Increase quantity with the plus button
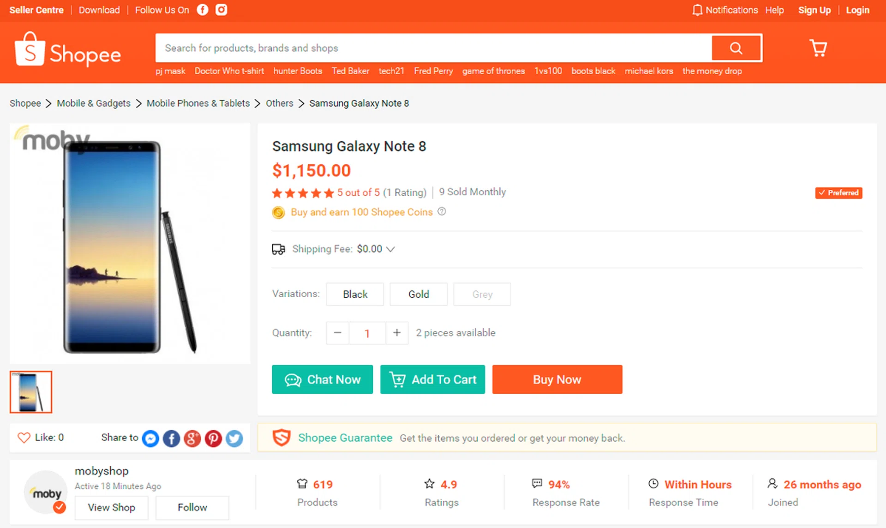Screen dimensions: 886x528 coord(397,333)
